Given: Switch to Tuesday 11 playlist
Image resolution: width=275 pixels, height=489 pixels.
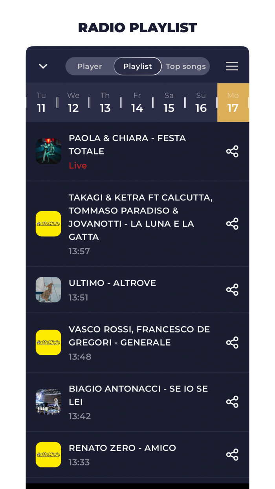Looking at the screenshot, I should [x=41, y=102].
